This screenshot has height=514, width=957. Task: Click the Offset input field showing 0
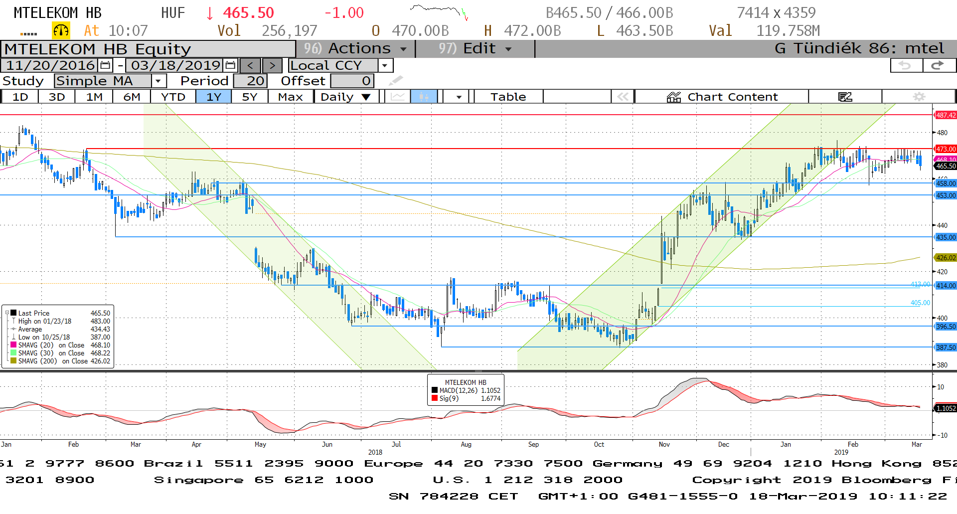point(352,81)
